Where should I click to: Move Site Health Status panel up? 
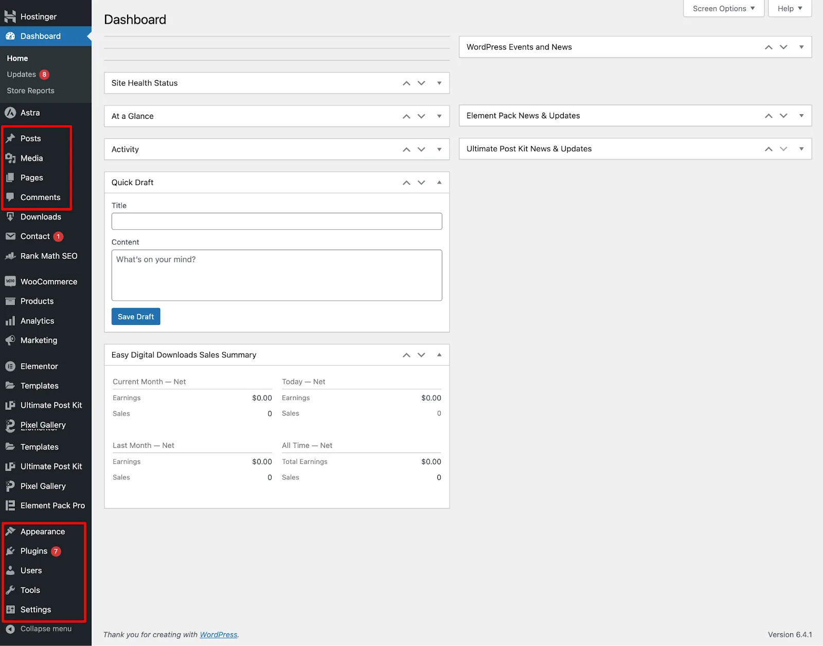click(406, 83)
